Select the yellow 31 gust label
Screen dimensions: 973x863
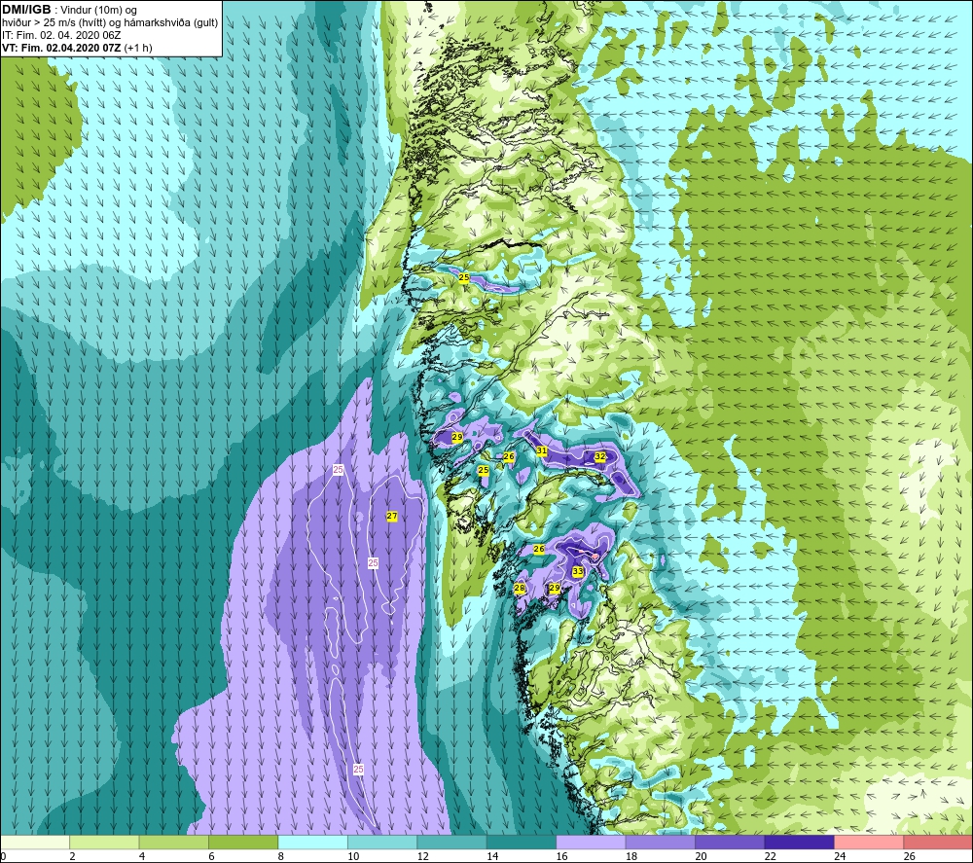542,450
